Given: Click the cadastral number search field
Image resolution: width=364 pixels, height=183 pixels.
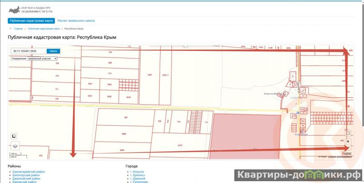Looking at the screenshot, I should coord(28,51).
